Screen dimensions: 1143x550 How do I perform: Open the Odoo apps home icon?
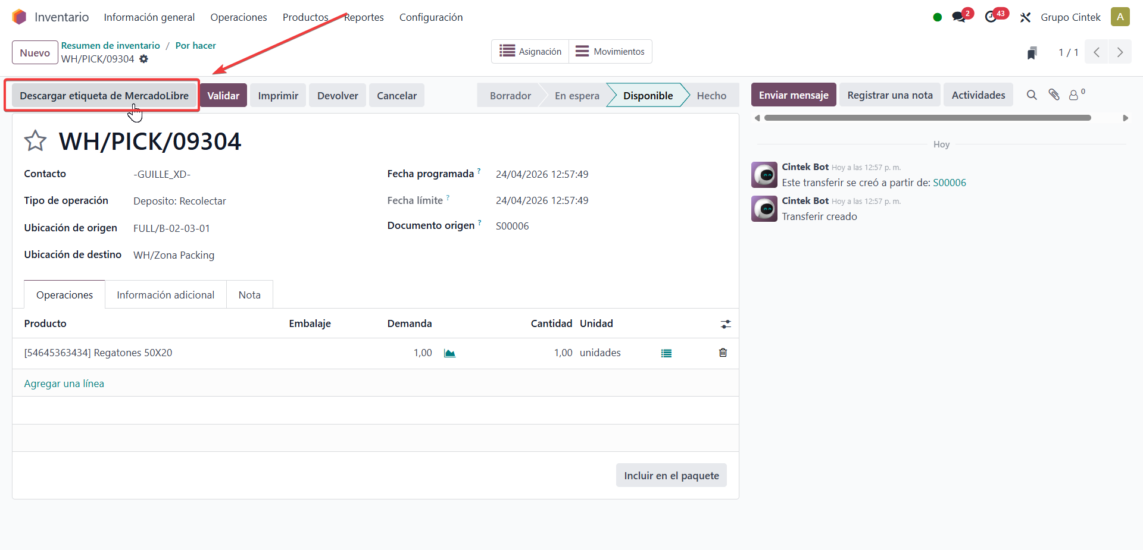click(19, 17)
